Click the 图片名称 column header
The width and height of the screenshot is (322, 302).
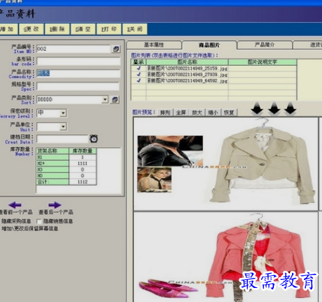click(187, 62)
